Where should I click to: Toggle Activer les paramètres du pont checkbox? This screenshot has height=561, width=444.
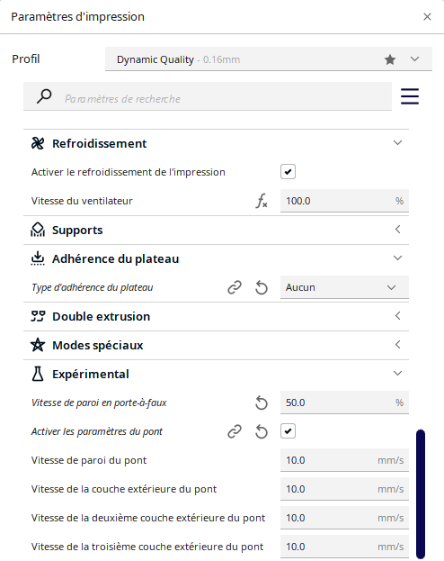pos(288,431)
